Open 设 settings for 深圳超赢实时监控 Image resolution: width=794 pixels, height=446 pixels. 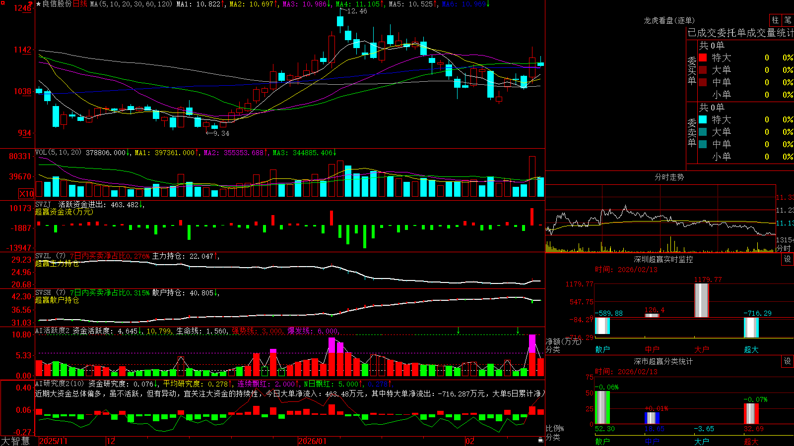tap(788, 259)
